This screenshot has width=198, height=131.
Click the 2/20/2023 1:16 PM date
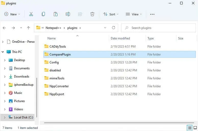[x=123, y=54]
